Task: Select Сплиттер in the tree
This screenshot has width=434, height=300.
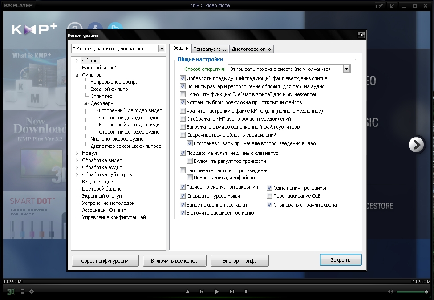Action: [101, 96]
